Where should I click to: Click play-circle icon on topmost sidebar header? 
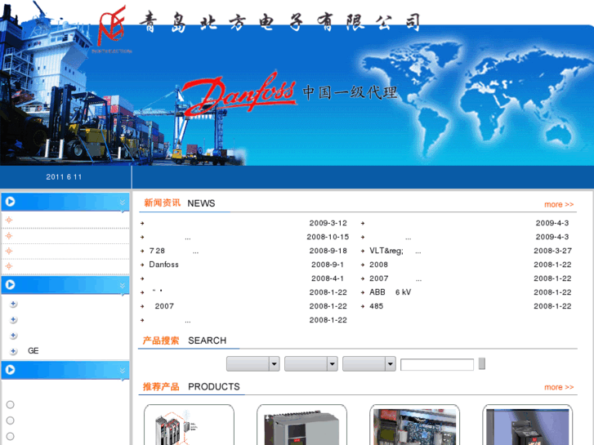tap(11, 202)
